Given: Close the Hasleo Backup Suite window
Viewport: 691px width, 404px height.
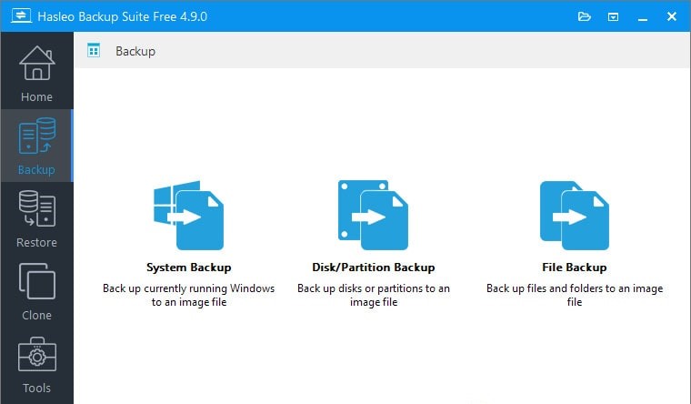Looking at the screenshot, I should 672,16.
